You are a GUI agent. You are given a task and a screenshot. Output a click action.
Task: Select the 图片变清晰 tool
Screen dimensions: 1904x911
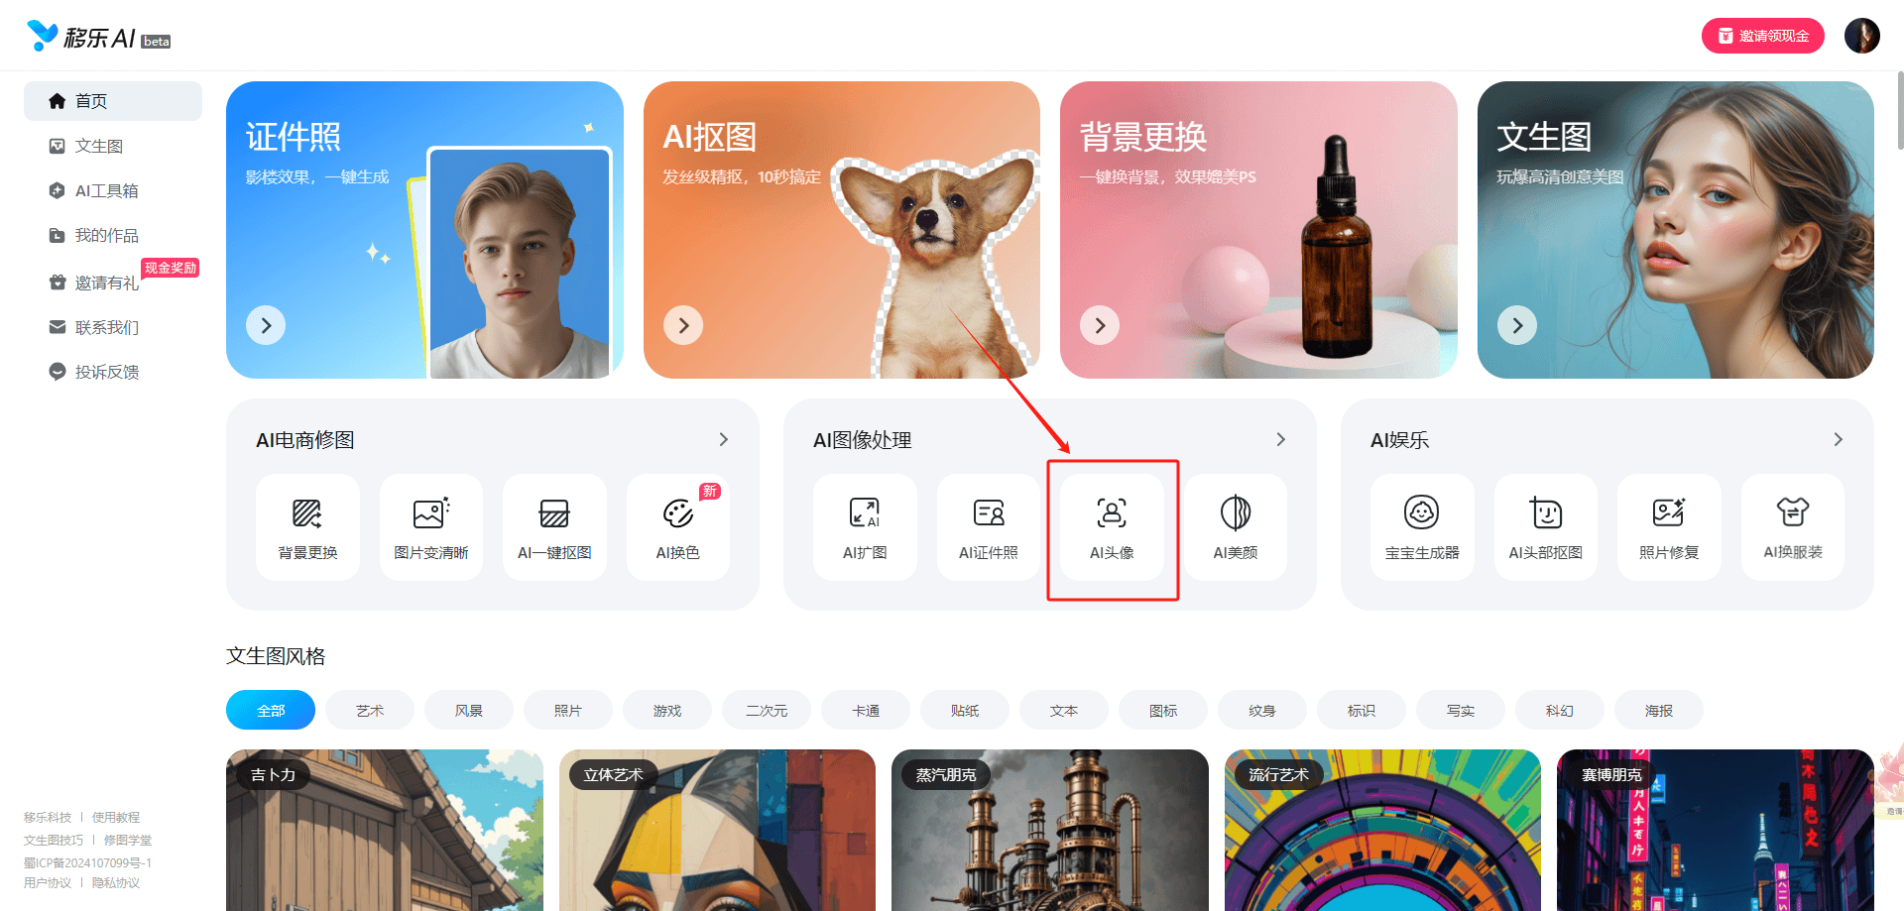(431, 527)
